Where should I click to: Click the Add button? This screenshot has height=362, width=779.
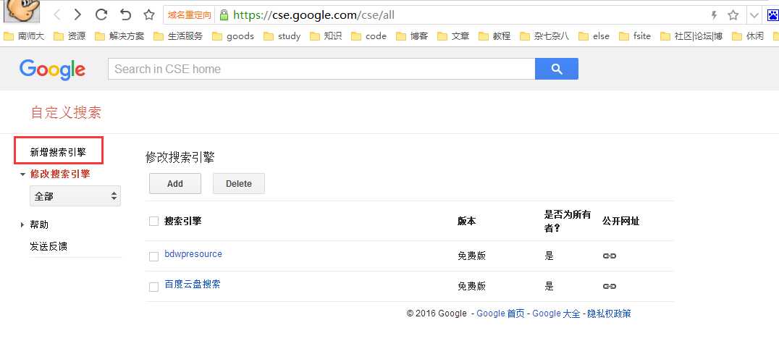point(175,183)
